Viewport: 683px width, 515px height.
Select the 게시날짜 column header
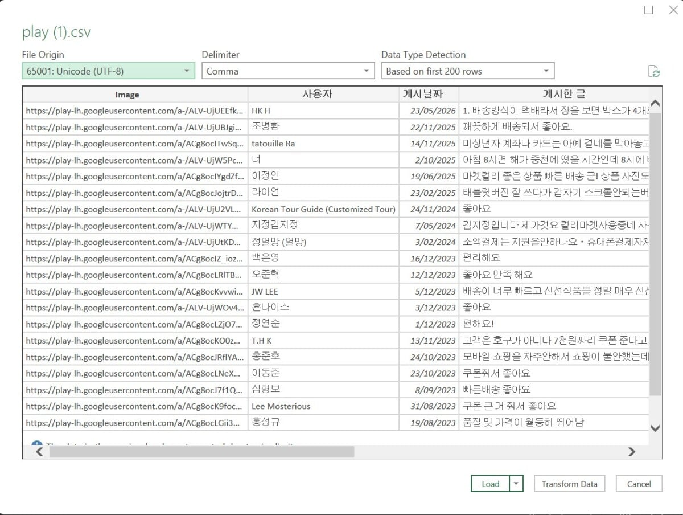tap(429, 95)
